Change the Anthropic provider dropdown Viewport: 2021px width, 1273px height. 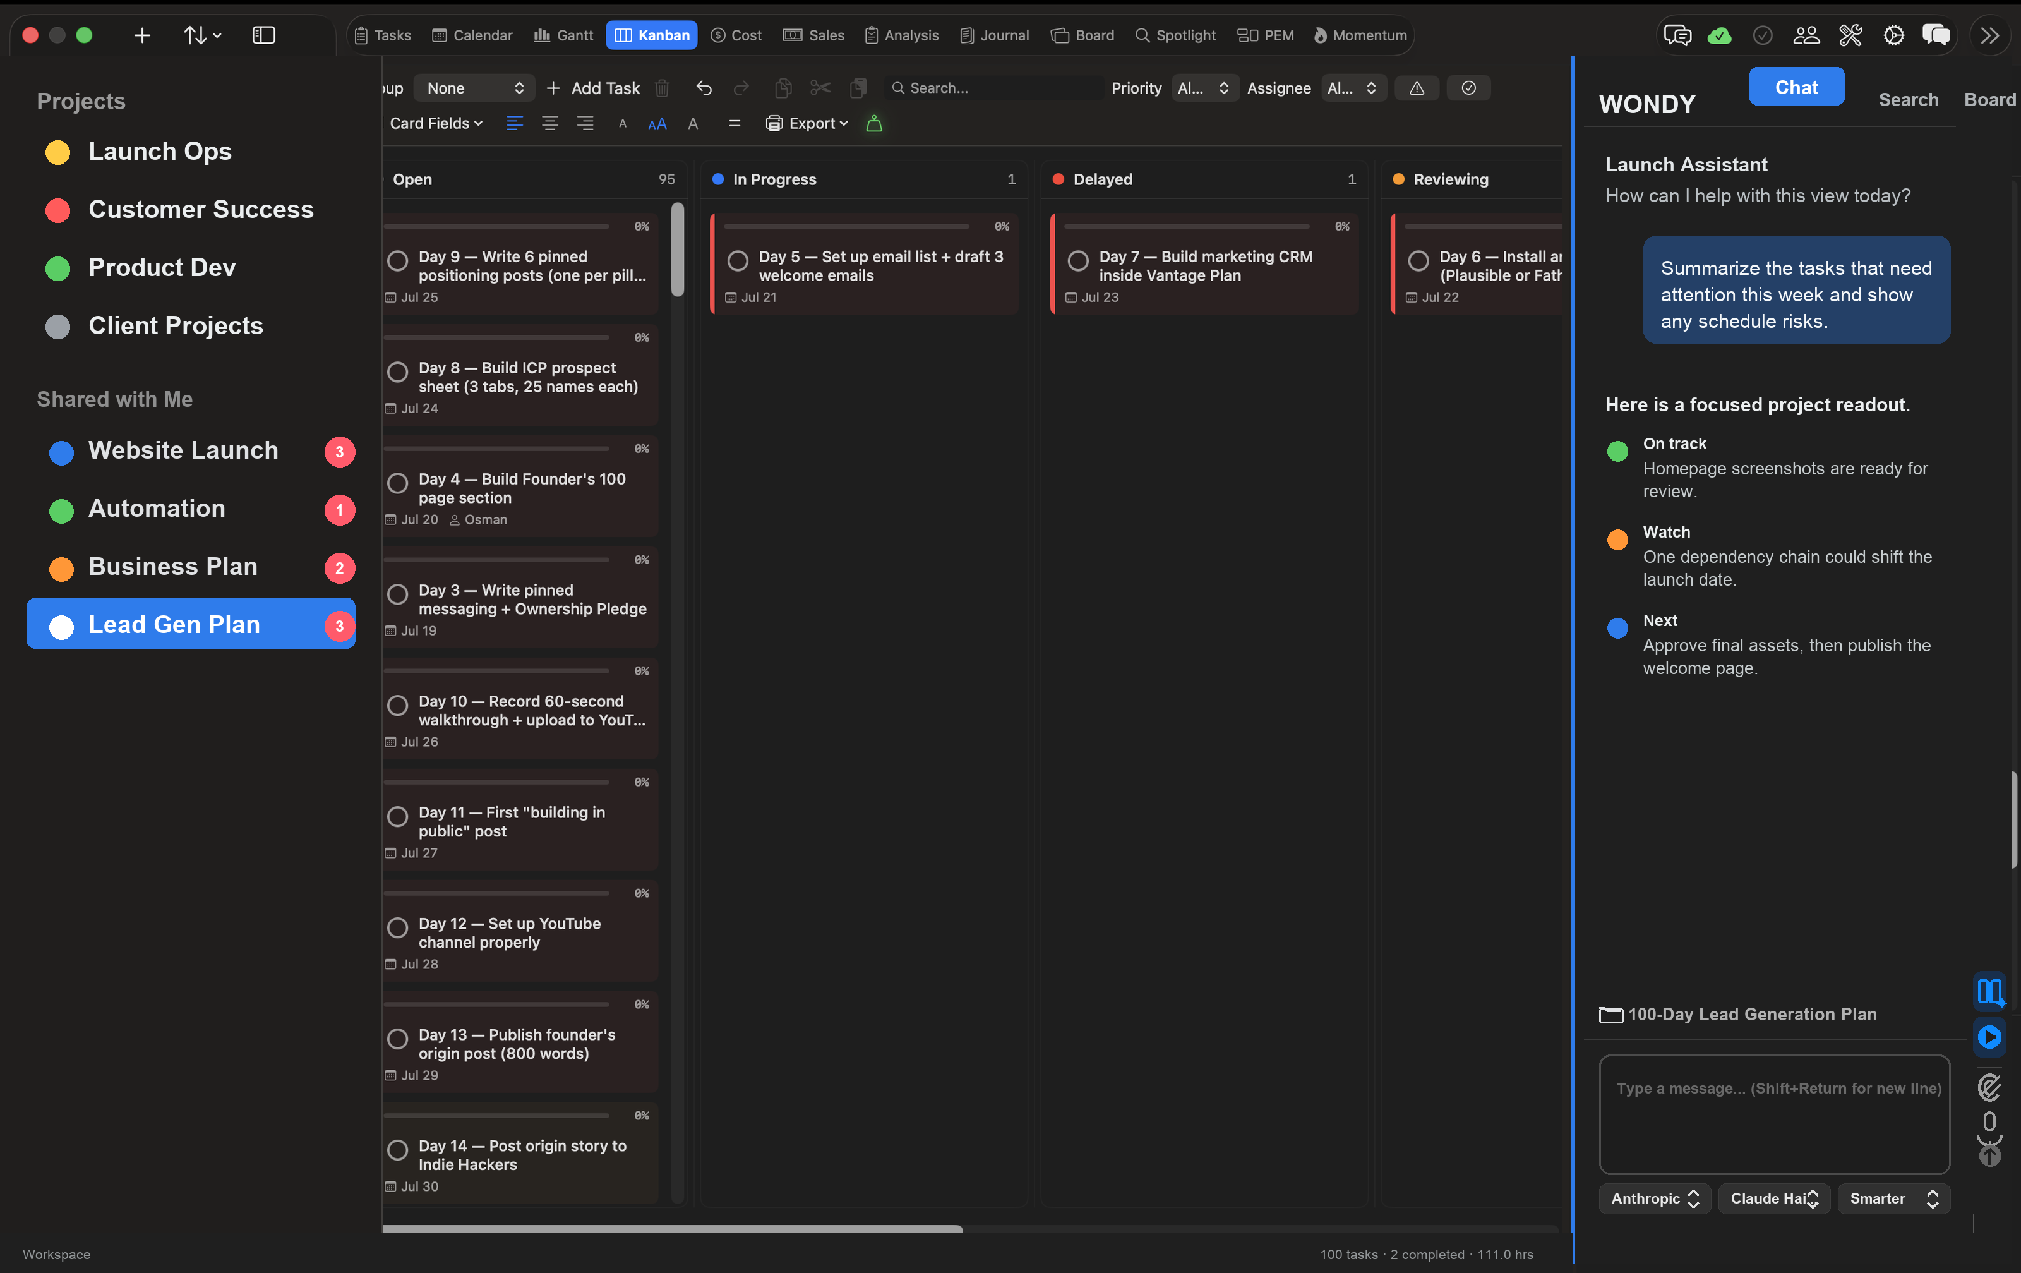pyautogui.click(x=1654, y=1198)
